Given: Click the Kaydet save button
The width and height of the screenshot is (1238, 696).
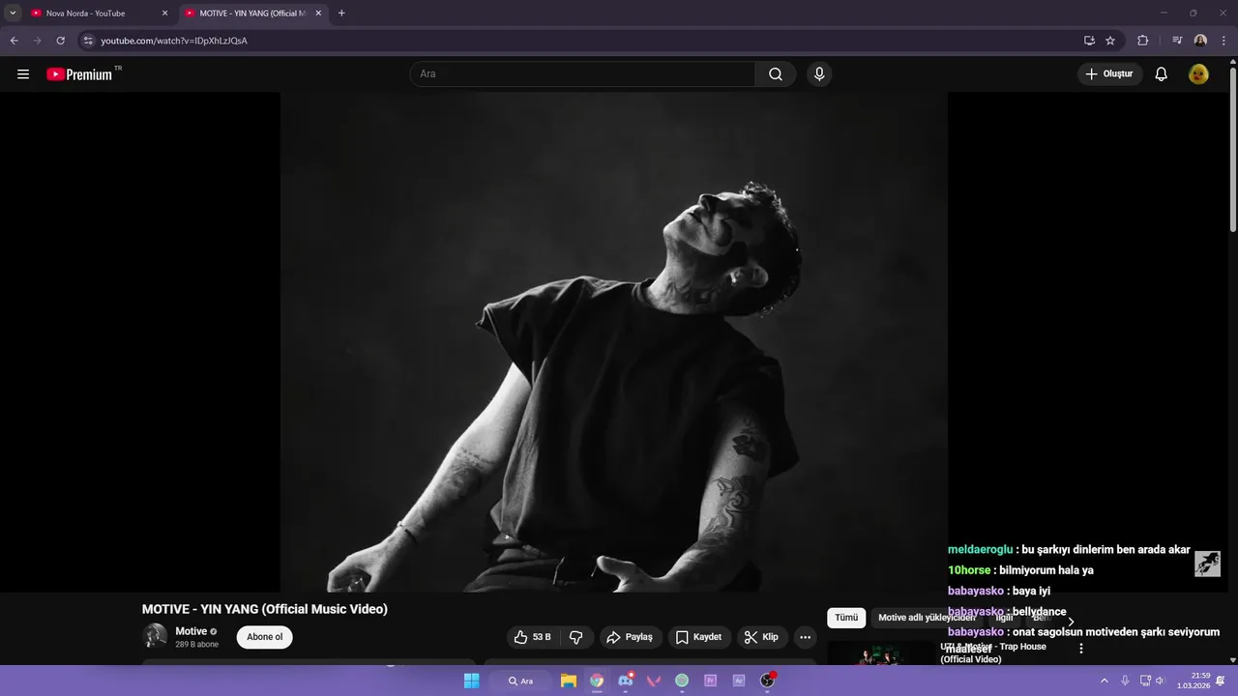Looking at the screenshot, I should (698, 637).
